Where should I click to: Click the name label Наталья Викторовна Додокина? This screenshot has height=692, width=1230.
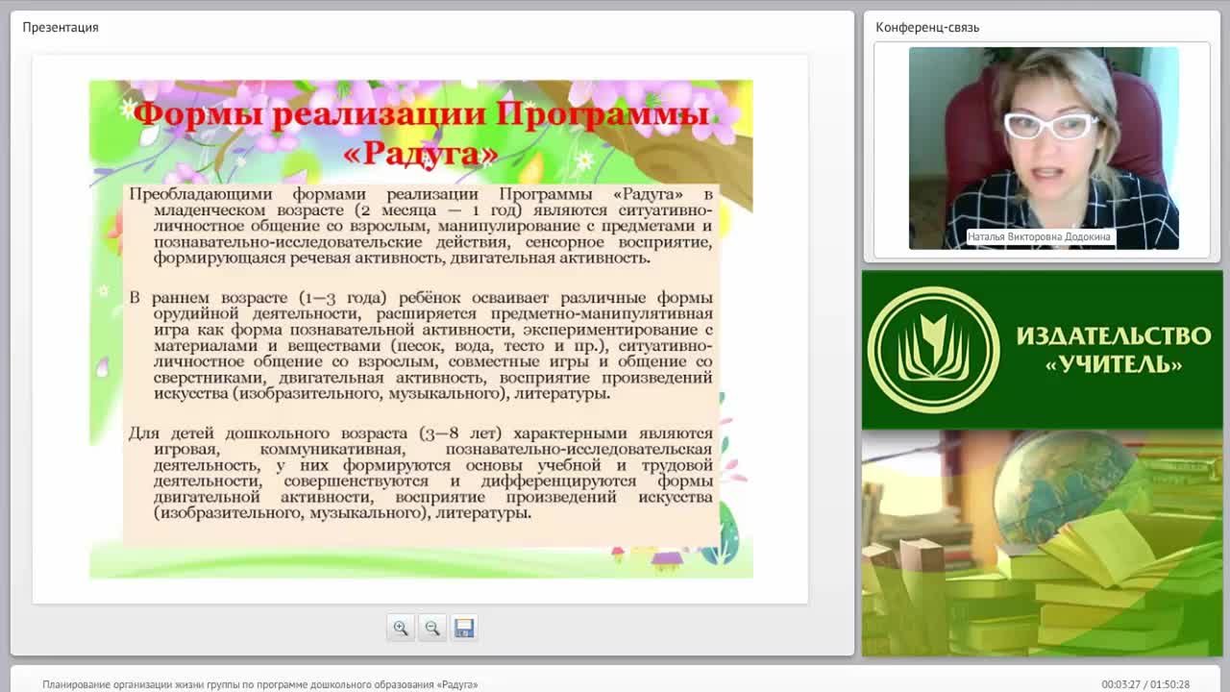(1040, 236)
